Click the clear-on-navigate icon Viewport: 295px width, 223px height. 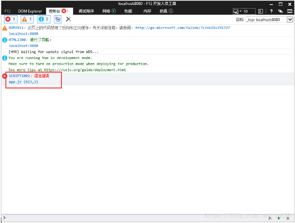click(58, 19)
